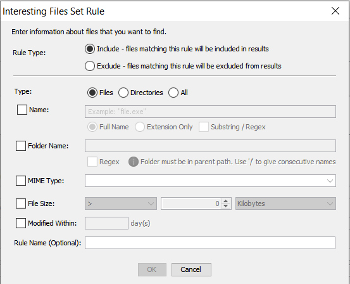Select the Include rule type radio button
The image size is (350, 284).
[x=90, y=49]
